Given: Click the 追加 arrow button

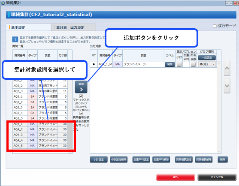Looking at the screenshot, I should point(81,87).
